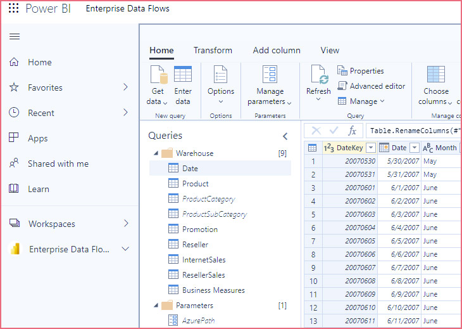
Task: Switch to the Add column ribbon tab
Action: pyautogui.click(x=277, y=50)
